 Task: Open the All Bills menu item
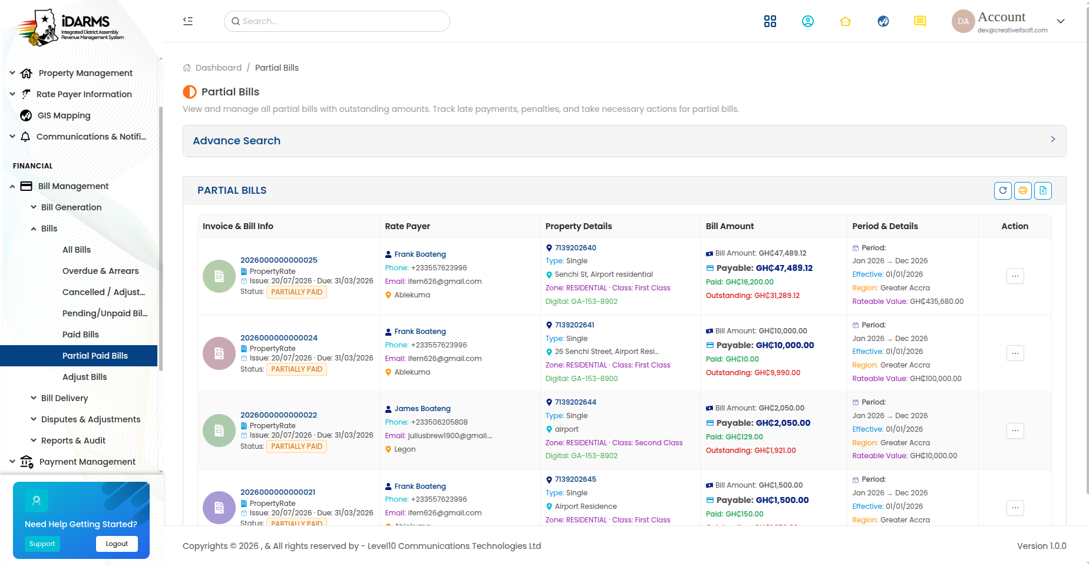(x=77, y=250)
